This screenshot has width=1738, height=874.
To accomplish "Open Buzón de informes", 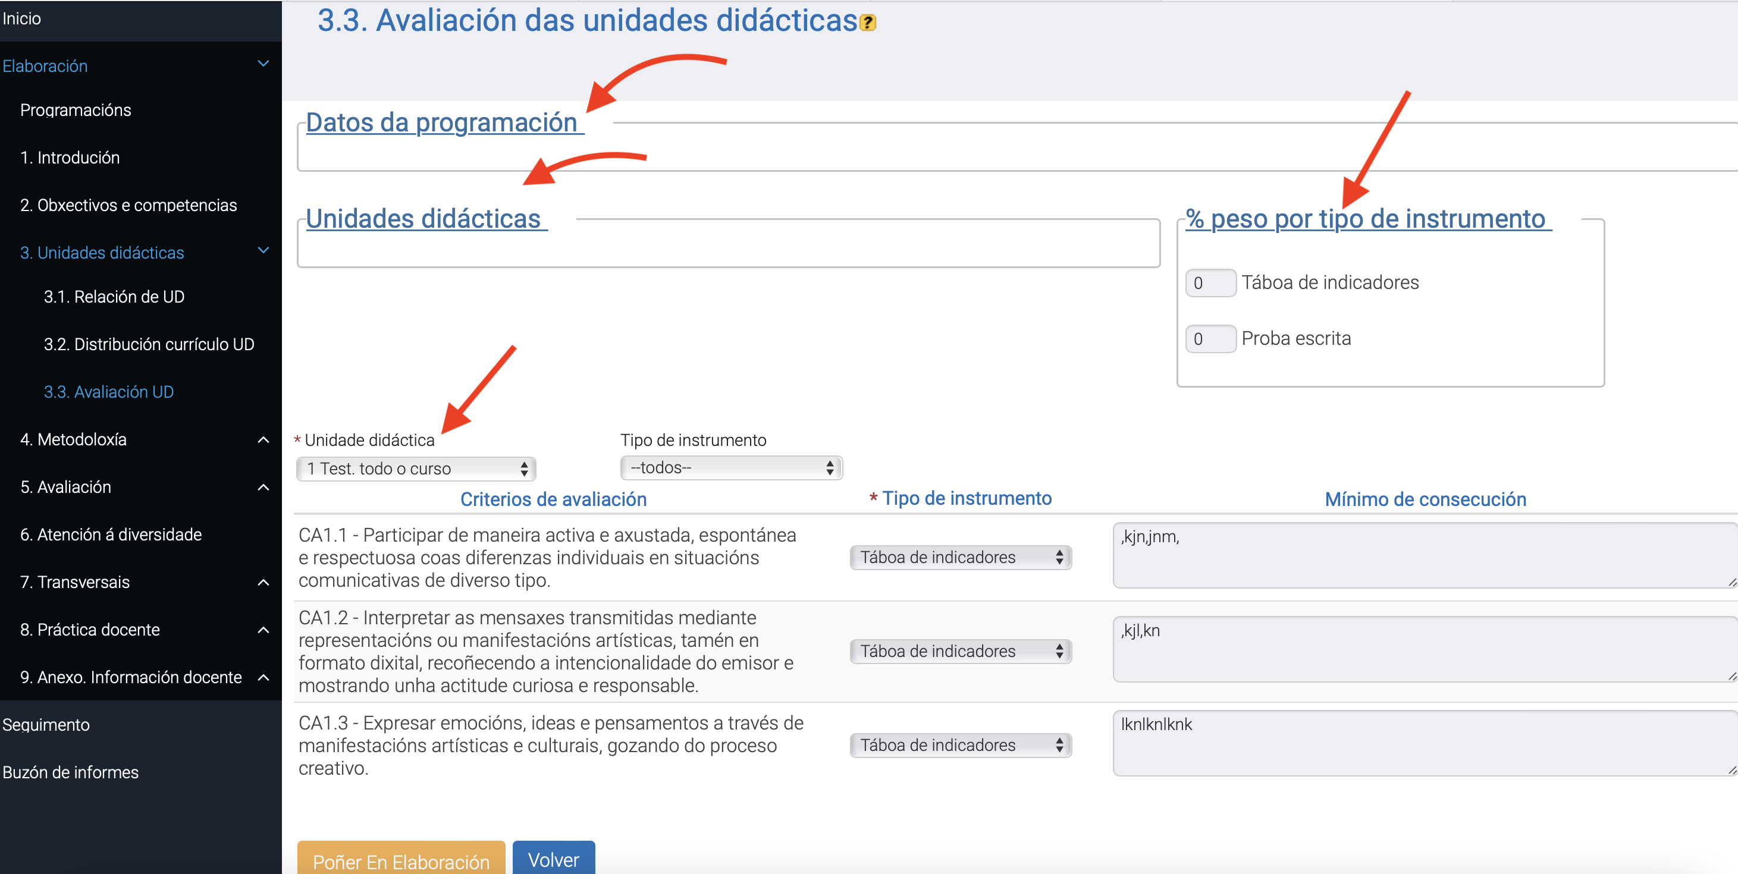I will tap(70, 772).
